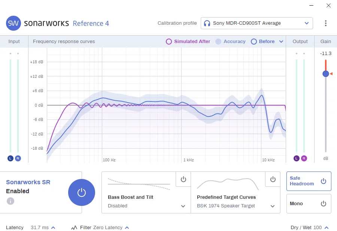Screen dimensions: 337x231
Task: Click the output Gain slider handle
Action: (326, 74)
